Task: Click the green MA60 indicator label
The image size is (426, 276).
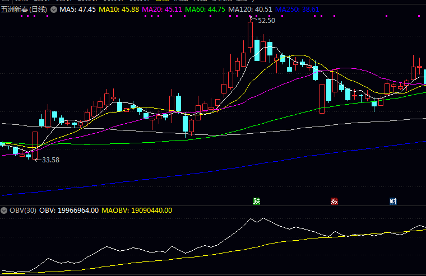Action: pyautogui.click(x=205, y=10)
